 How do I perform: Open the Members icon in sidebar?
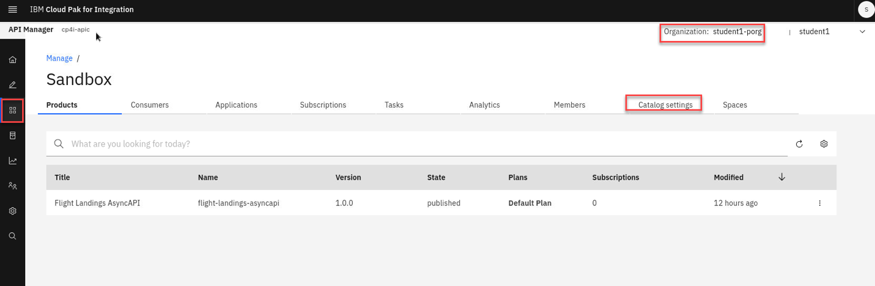pyautogui.click(x=12, y=186)
